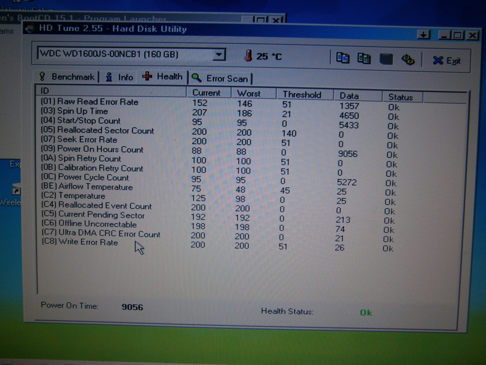
Task: Click data value 5272 for Power Cycle Count
Action: pyautogui.click(x=347, y=182)
